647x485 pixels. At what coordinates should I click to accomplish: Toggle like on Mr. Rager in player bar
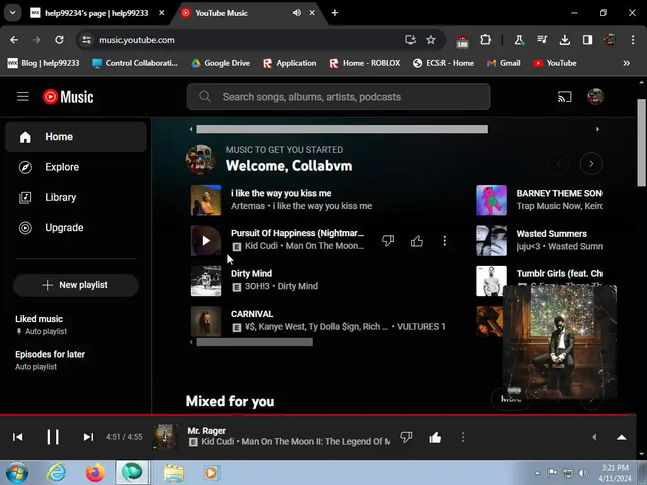click(x=435, y=437)
